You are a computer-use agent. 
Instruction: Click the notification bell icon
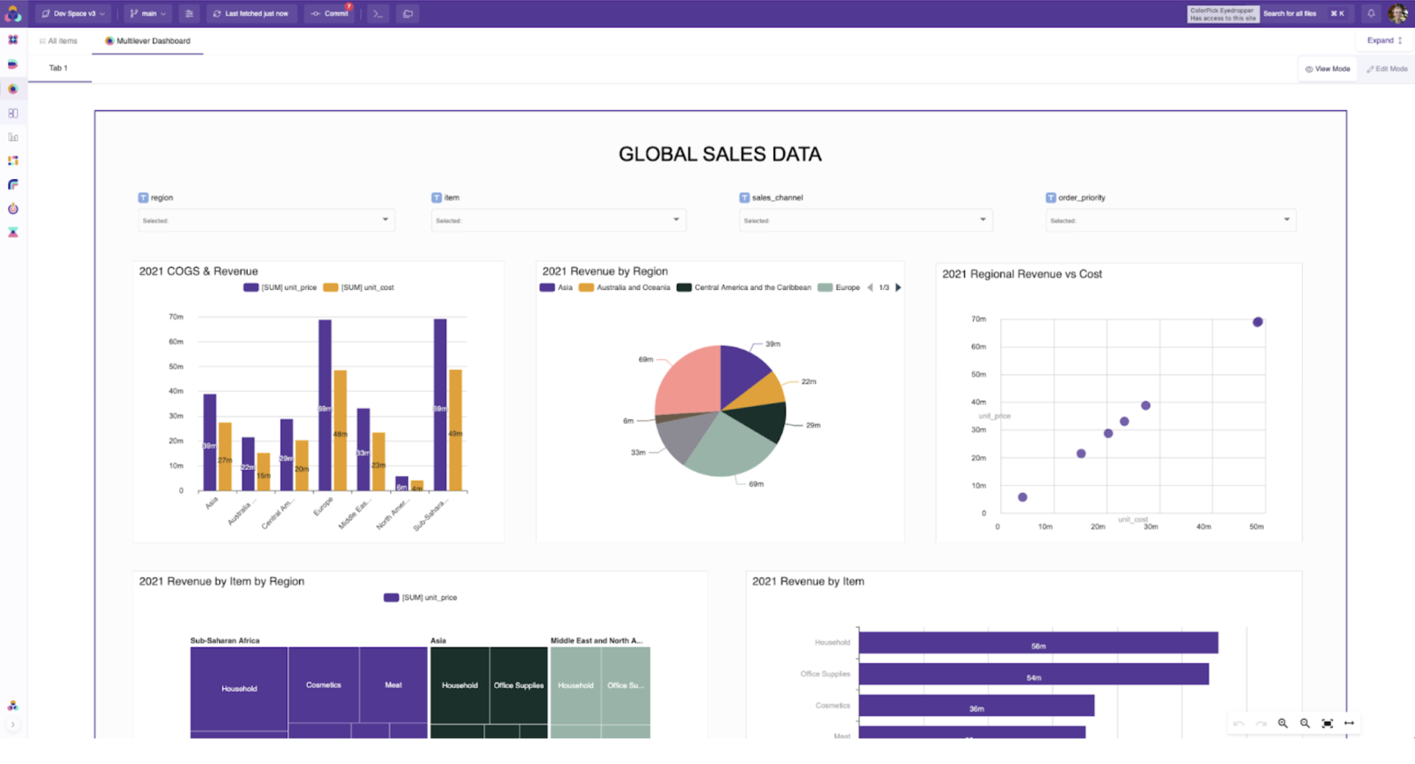coord(1371,13)
